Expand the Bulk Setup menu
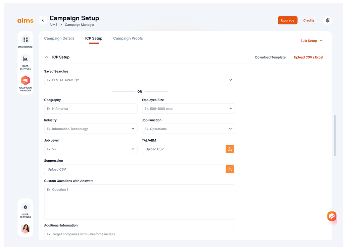The width and height of the screenshot is (347, 251). [311, 41]
